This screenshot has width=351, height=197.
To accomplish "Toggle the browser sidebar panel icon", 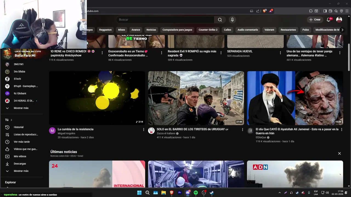I will (325, 11).
